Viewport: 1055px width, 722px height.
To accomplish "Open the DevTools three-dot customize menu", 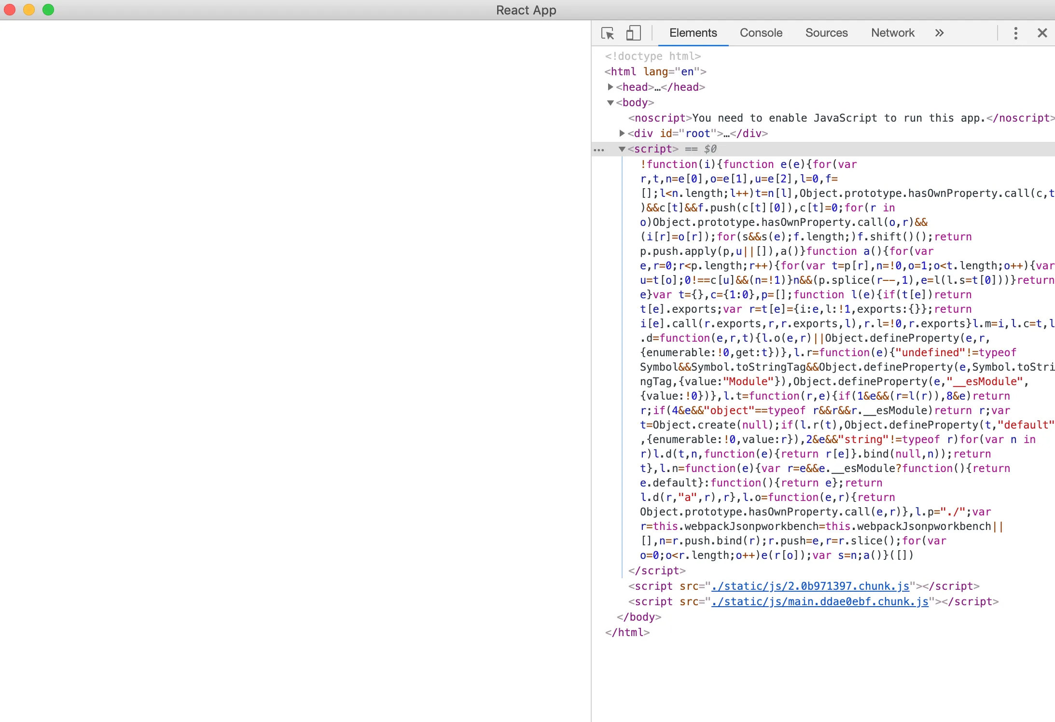I will pyautogui.click(x=1015, y=33).
